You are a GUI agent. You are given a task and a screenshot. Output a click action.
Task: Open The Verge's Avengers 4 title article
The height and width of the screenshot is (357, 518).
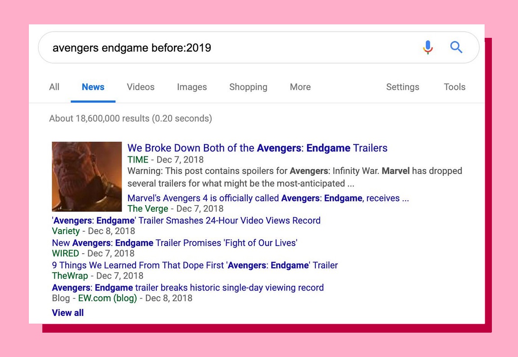268,198
